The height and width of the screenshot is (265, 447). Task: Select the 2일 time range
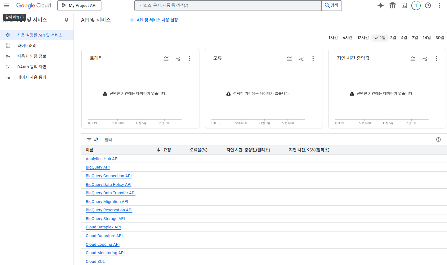(393, 38)
